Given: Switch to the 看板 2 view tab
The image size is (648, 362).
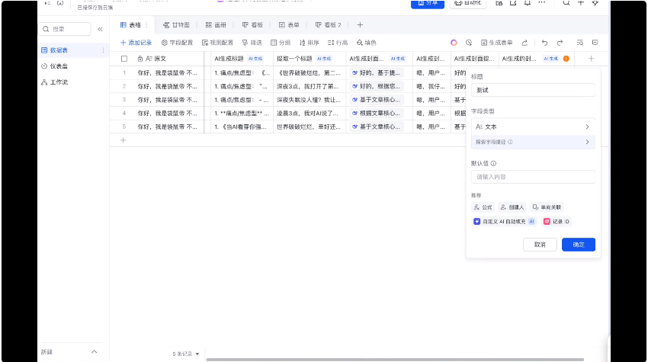Looking at the screenshot, I should 328,25.
